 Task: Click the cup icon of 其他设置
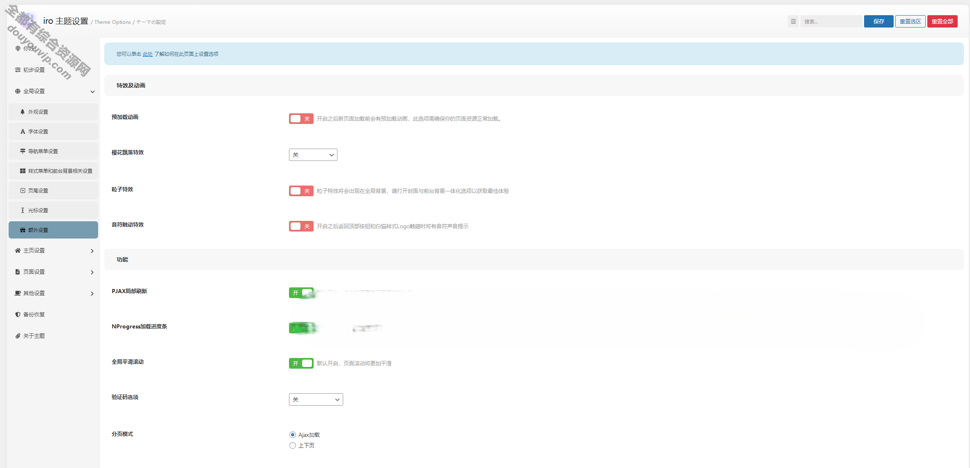[x=18, y=293]
